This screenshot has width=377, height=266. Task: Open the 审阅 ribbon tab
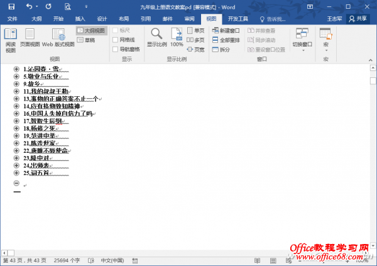tap(190, 19)
